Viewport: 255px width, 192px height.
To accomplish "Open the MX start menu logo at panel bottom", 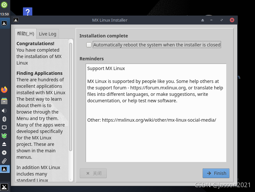I will [x=4, y=187].
